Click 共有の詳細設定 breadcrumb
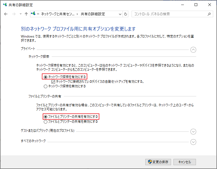The image size is (217, 169). (93, 14)
